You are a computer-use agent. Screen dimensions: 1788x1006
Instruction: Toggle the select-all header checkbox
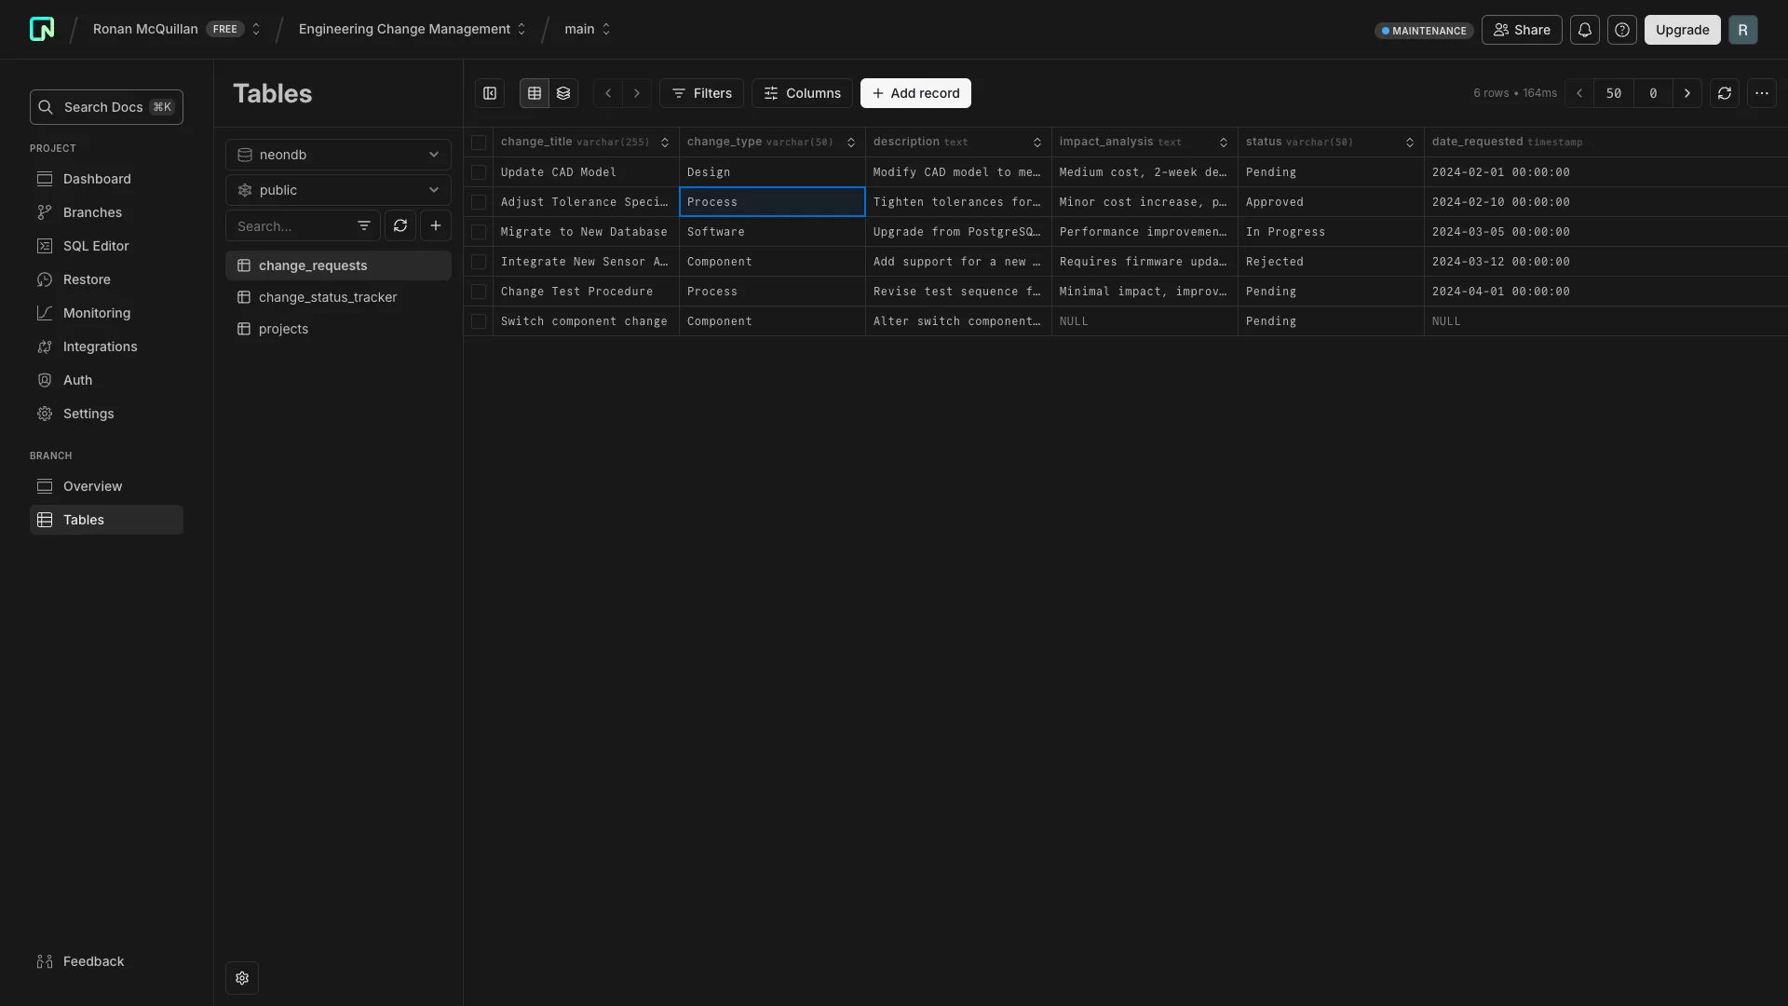coord(479,143)
